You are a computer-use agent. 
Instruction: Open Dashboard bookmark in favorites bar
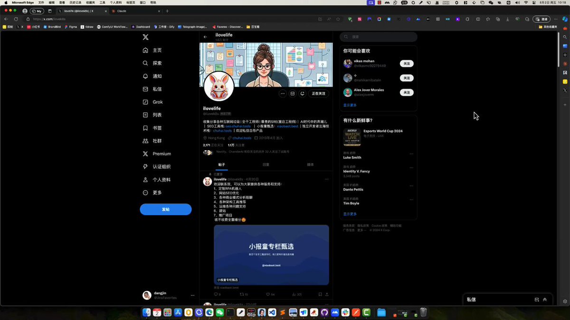coord(141,27)
